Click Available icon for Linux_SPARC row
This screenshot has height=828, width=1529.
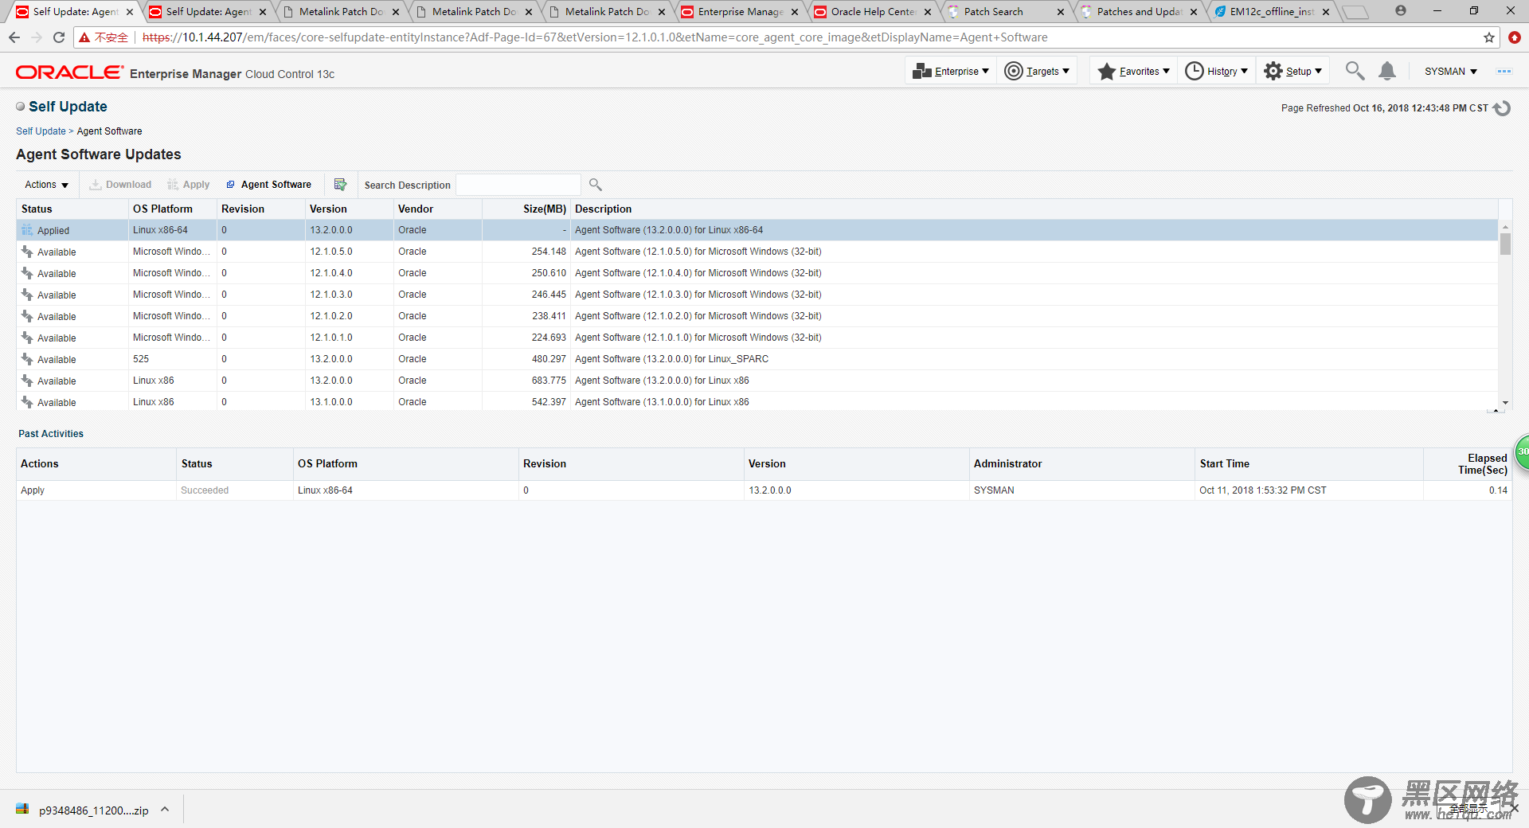click(x=27, y=359)
